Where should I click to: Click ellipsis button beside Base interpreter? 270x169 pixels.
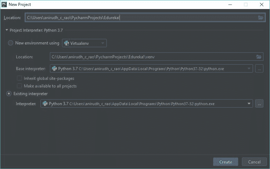[259, 68]
